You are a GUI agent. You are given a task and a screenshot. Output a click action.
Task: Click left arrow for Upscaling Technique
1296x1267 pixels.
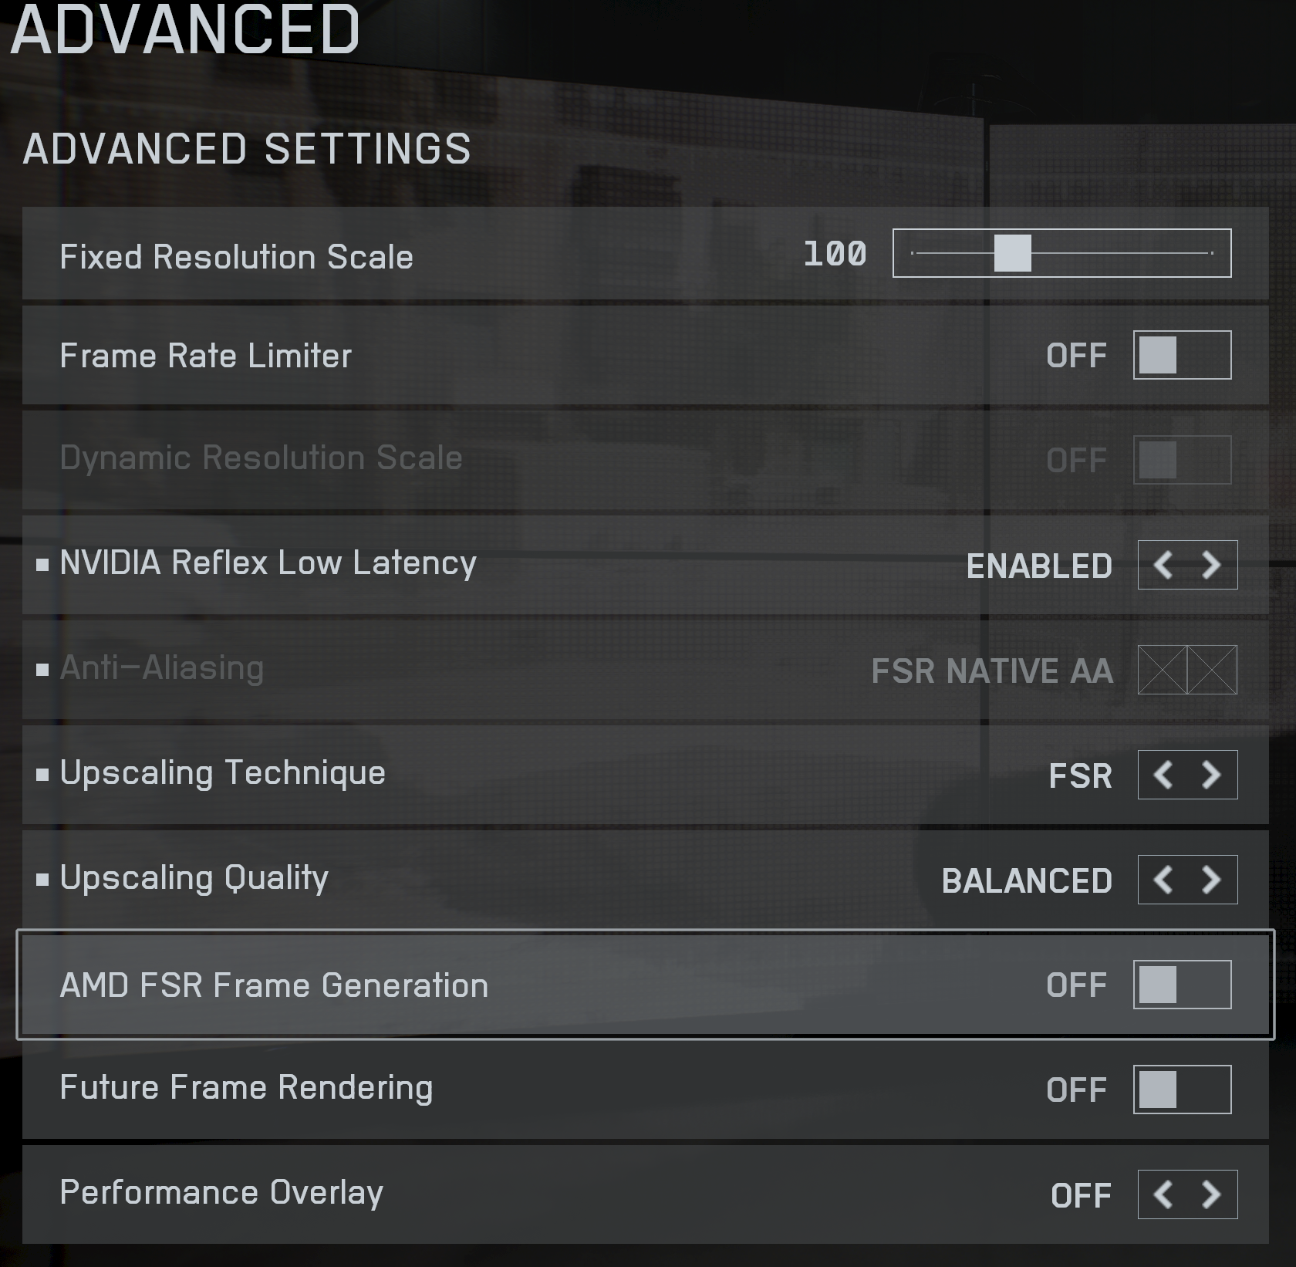coord(1163,775)
